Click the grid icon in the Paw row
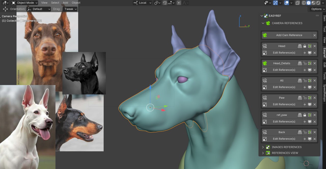326x169 pixels. pyautogui.click(x=300, y=98)
